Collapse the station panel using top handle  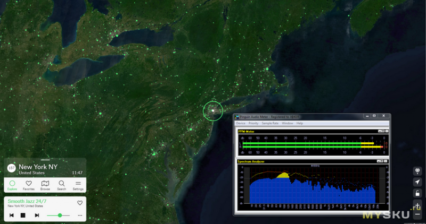(45, 160)
